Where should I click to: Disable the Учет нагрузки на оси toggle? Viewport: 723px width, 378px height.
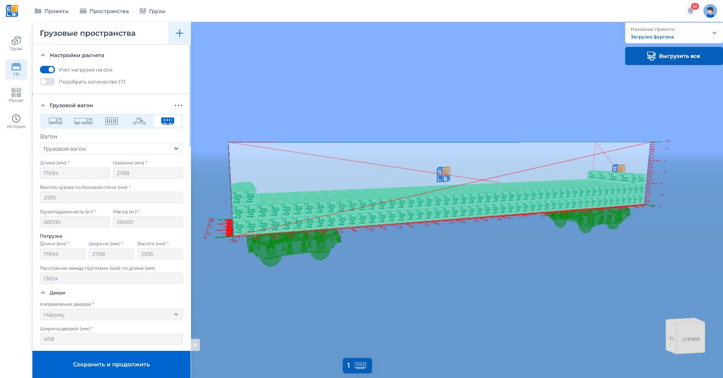[47, 69]
